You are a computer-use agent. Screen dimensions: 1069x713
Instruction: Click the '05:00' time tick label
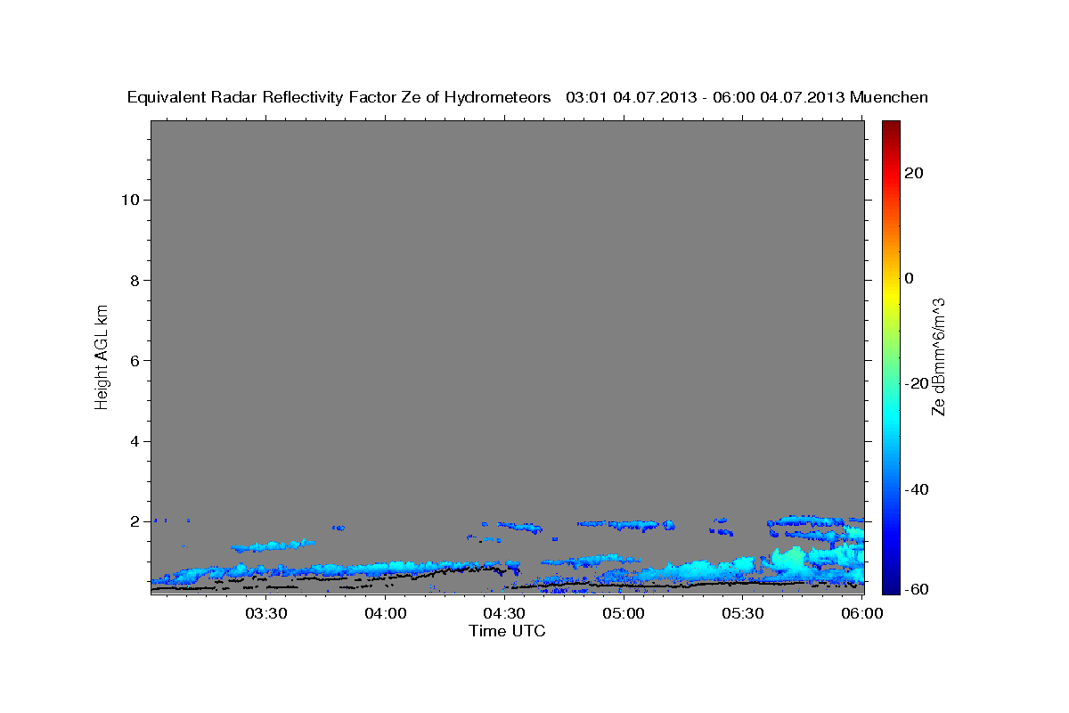(x=624, y=614)
